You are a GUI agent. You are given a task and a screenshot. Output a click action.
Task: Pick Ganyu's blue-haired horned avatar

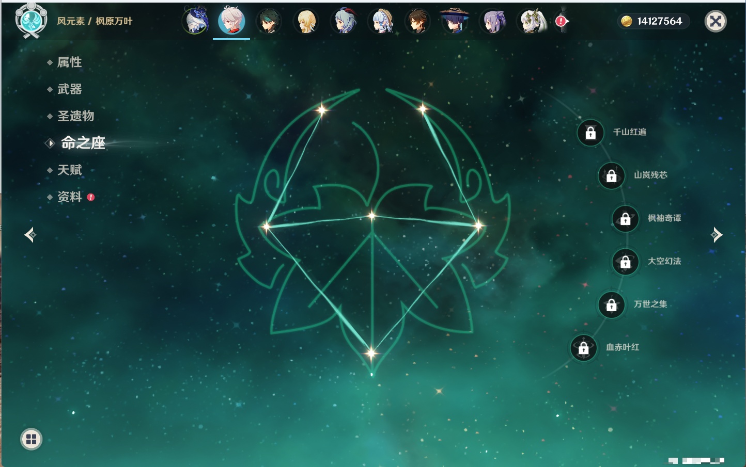[344, 21]
